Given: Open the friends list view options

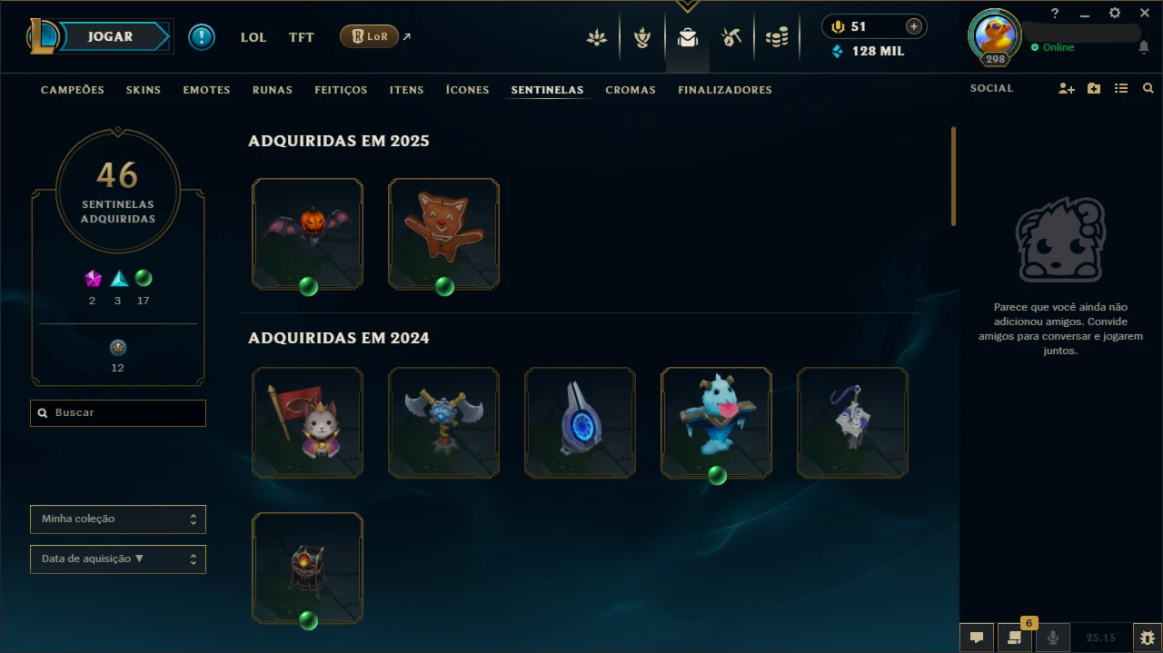Looking at the screenshot, I should pos(1121,88).
